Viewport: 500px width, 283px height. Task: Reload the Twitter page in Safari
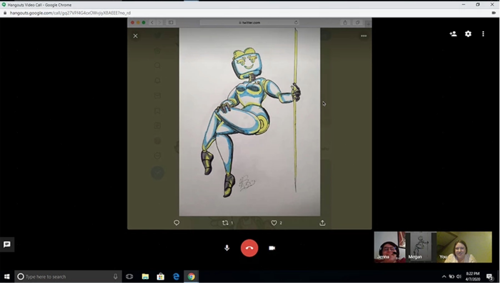pos(296,23)
